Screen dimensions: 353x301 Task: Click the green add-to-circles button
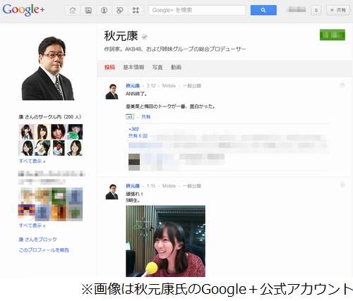point(333,35)
